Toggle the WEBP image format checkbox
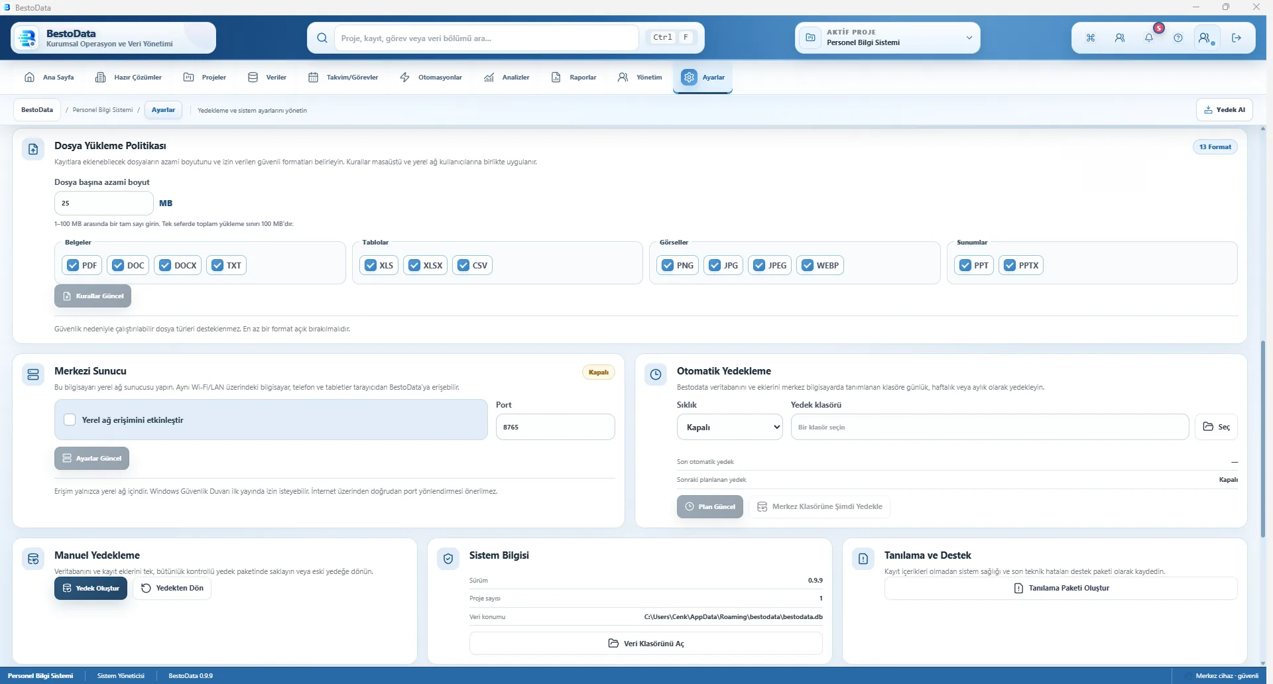The width and height of the screenshot is (1273, 684). 807,265
